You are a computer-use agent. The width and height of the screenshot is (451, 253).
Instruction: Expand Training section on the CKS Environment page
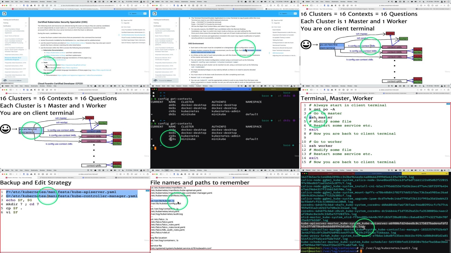(176, 23)
